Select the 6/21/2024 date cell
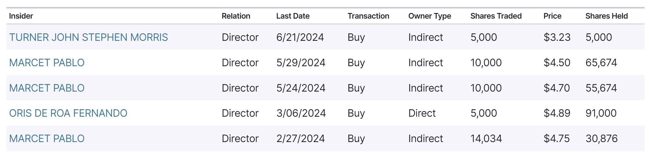Viewport: 649px width, 155px height. 300,37
